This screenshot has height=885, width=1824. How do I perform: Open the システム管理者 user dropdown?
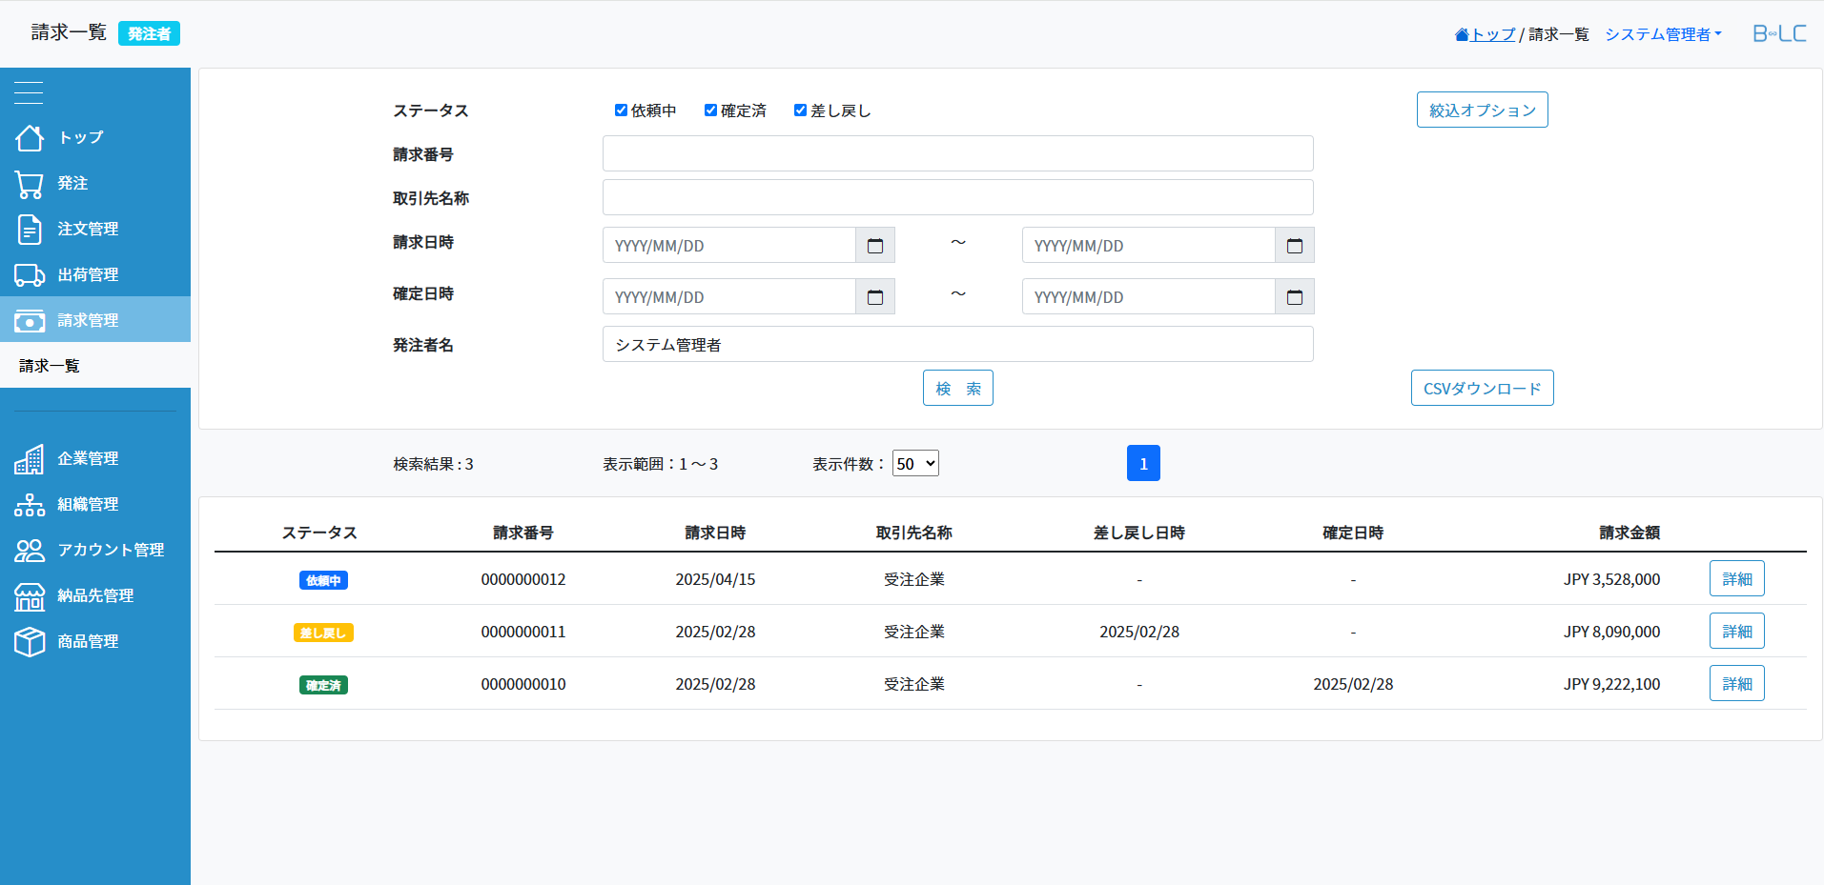1663,34
